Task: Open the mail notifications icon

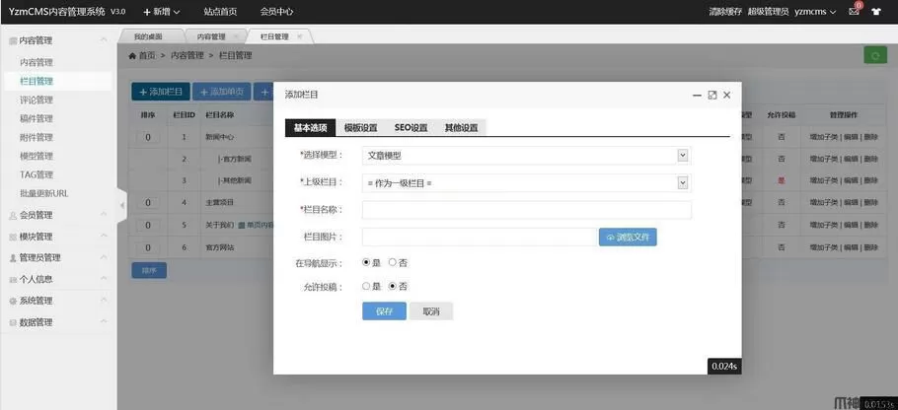Action: pyautogui.click(x=855, y=12)
